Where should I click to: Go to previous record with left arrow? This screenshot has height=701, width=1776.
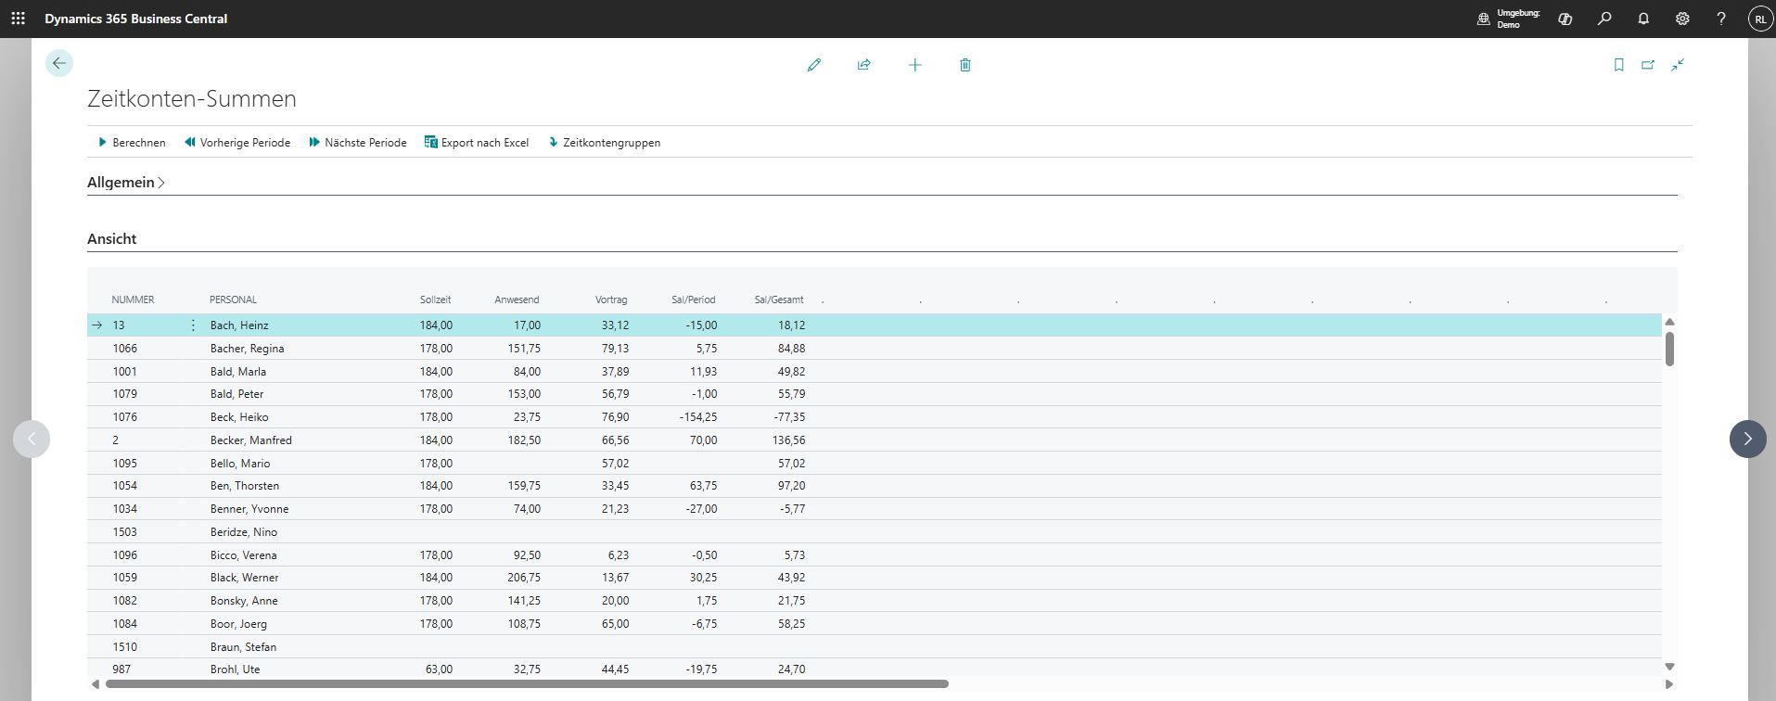32,439
